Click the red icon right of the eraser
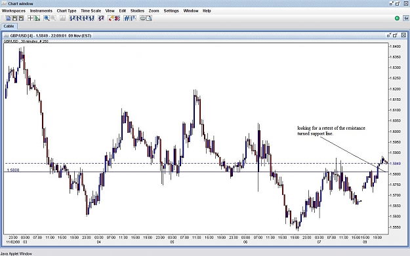Screen dimensions: 410x256 pyautogui.click(x=117, y=18)
